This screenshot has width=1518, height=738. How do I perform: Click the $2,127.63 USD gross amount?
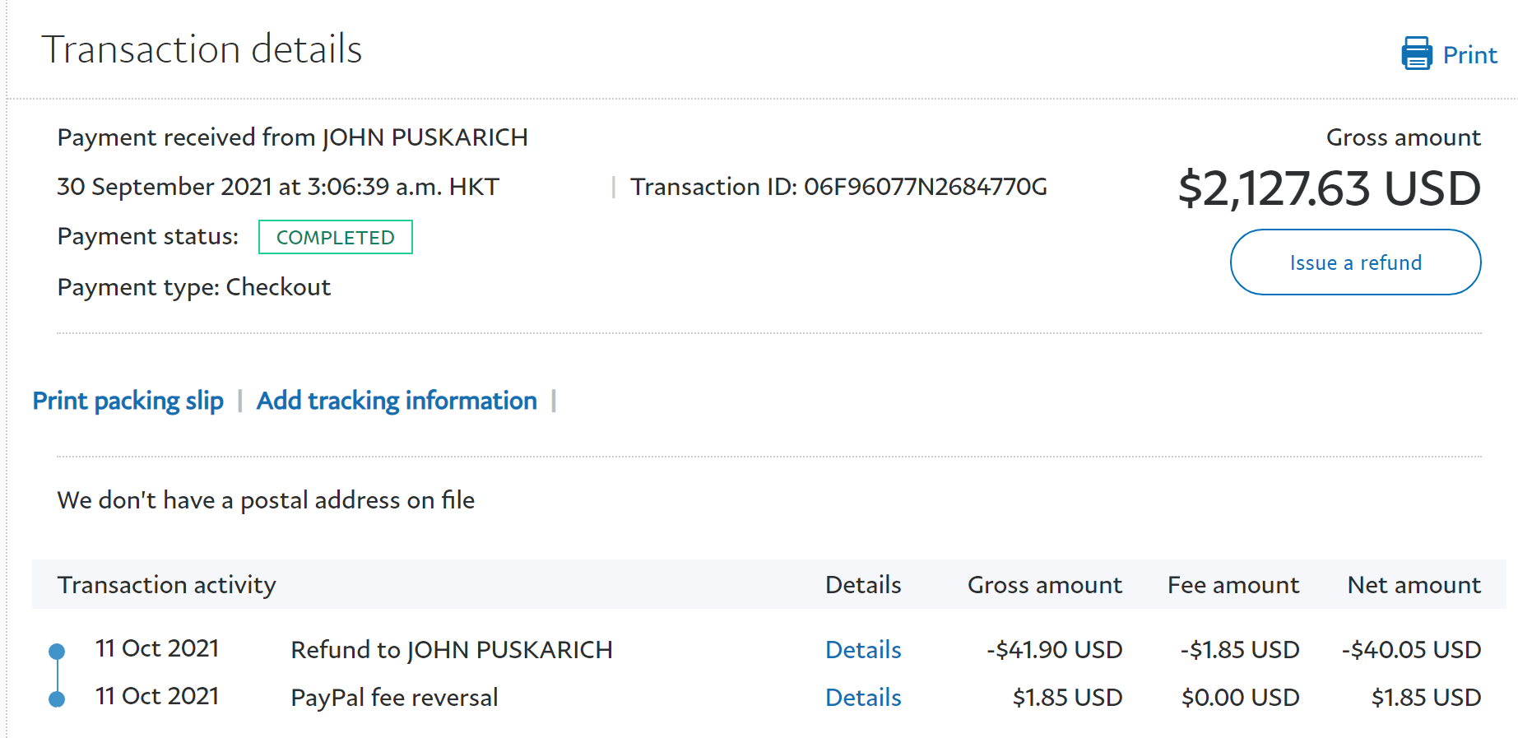(1329, 188)
